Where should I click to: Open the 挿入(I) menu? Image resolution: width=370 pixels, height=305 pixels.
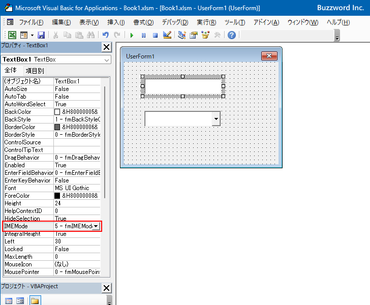[116, 22]
